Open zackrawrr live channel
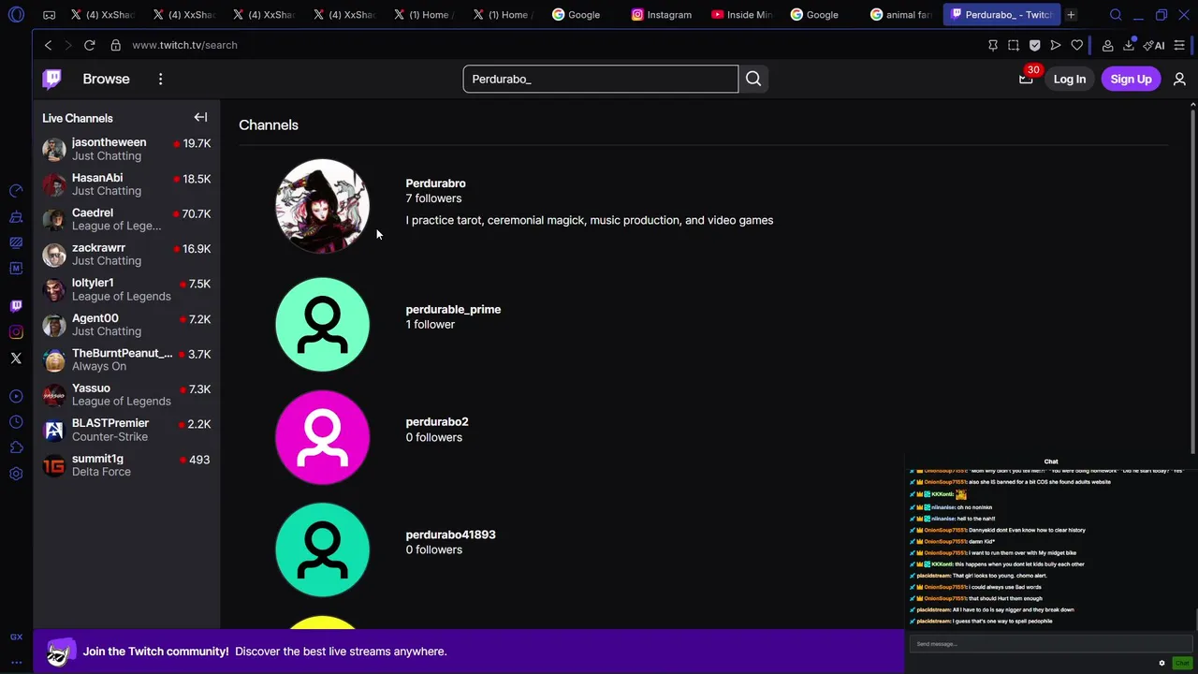 (126, 255)
